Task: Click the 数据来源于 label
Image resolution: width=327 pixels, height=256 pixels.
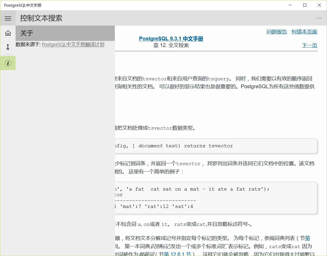Action: (28, 44)
